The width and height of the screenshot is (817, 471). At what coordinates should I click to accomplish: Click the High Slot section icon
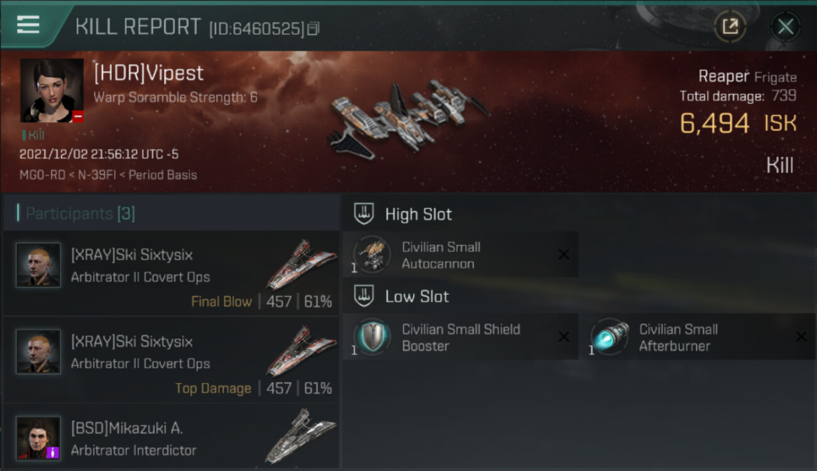(364, 214)
